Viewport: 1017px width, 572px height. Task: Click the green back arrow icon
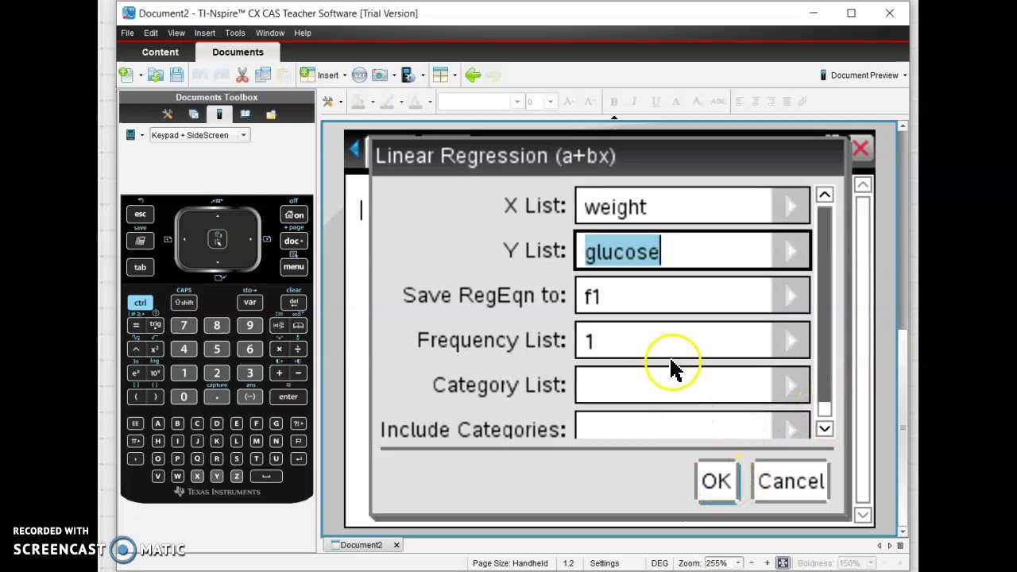(x=473, y=75)
